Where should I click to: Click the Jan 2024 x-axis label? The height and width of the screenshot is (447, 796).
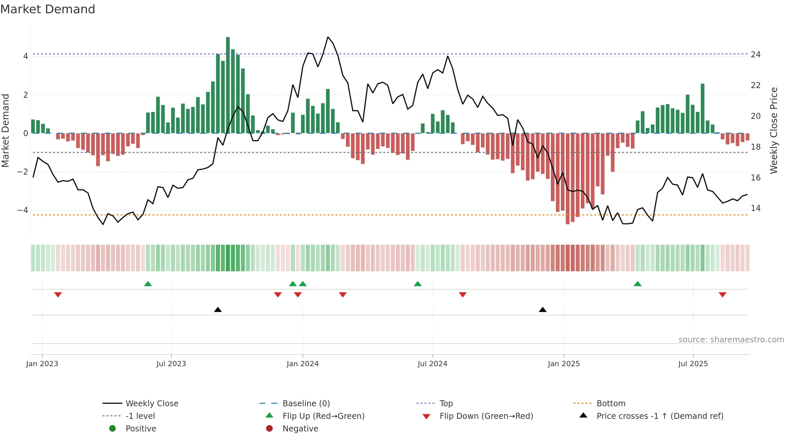[302, 364]
